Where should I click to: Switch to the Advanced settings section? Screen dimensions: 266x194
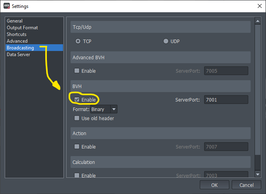point(17,41)
